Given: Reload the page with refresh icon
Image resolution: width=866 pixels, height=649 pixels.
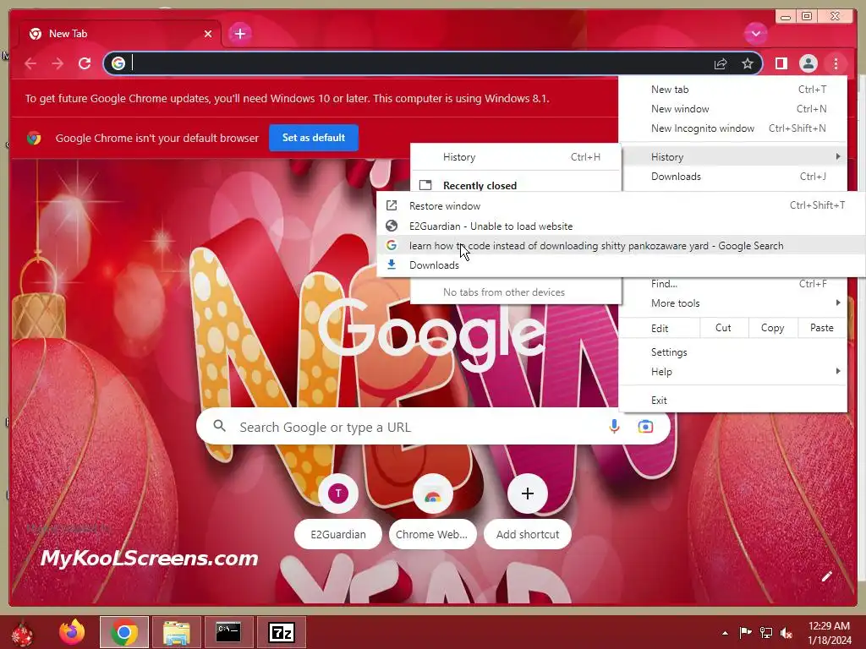Looking at the screenshot, I should (85, 64).
